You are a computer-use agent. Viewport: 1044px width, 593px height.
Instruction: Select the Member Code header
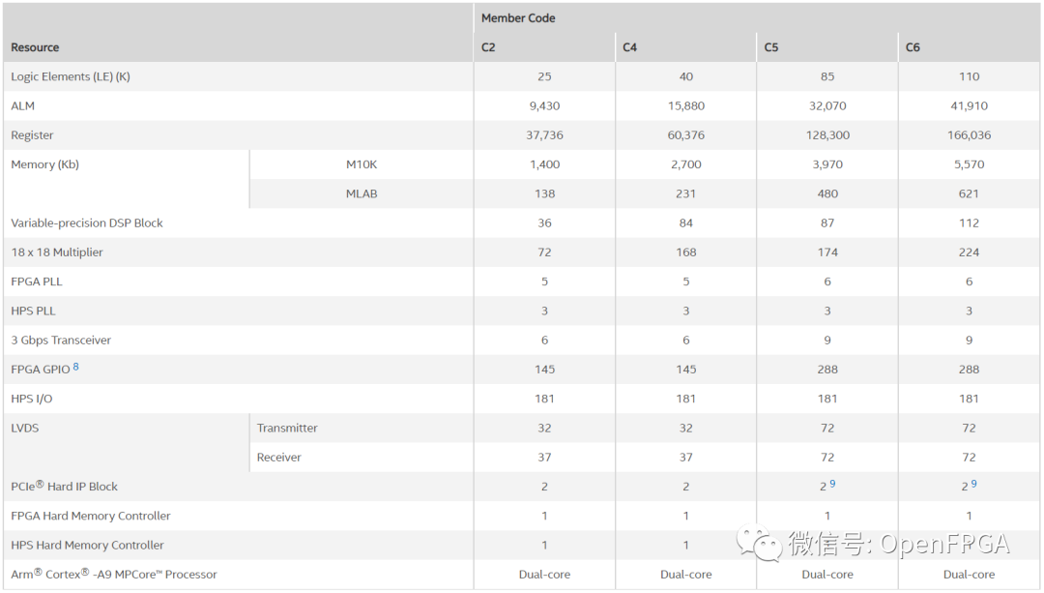pos(518,18)
